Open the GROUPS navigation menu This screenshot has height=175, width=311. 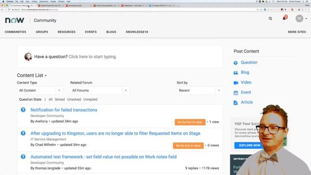(42, 32)
